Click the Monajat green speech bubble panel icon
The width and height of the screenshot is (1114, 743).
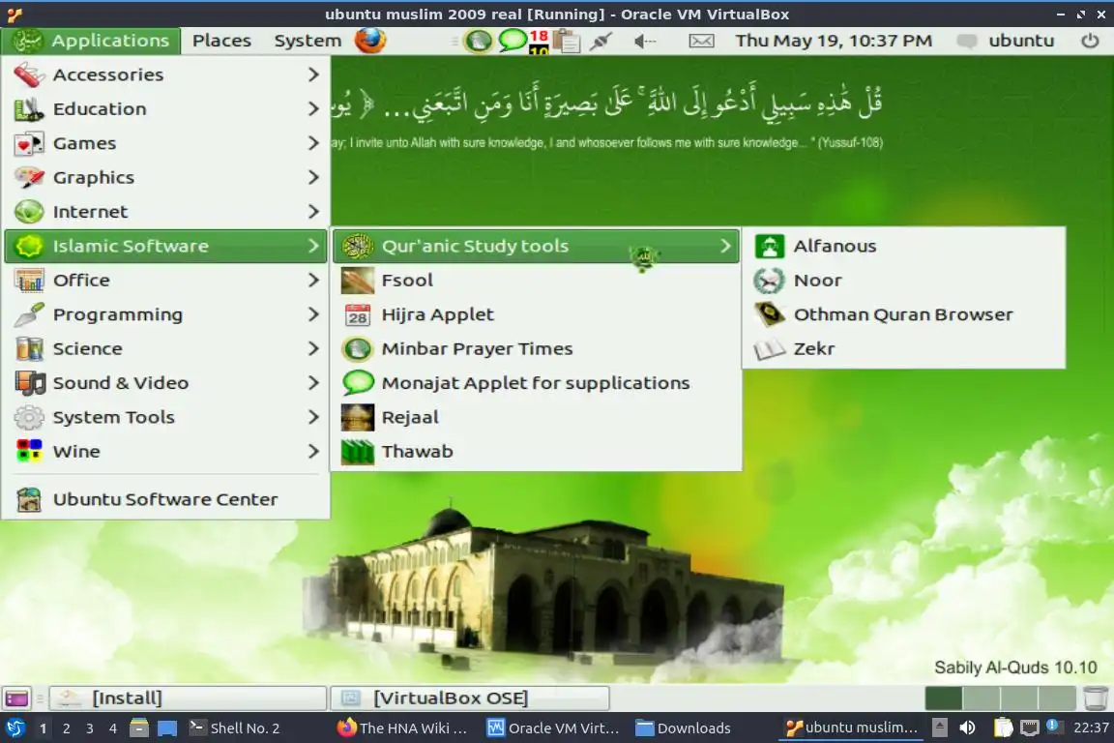tap(513, 41)
